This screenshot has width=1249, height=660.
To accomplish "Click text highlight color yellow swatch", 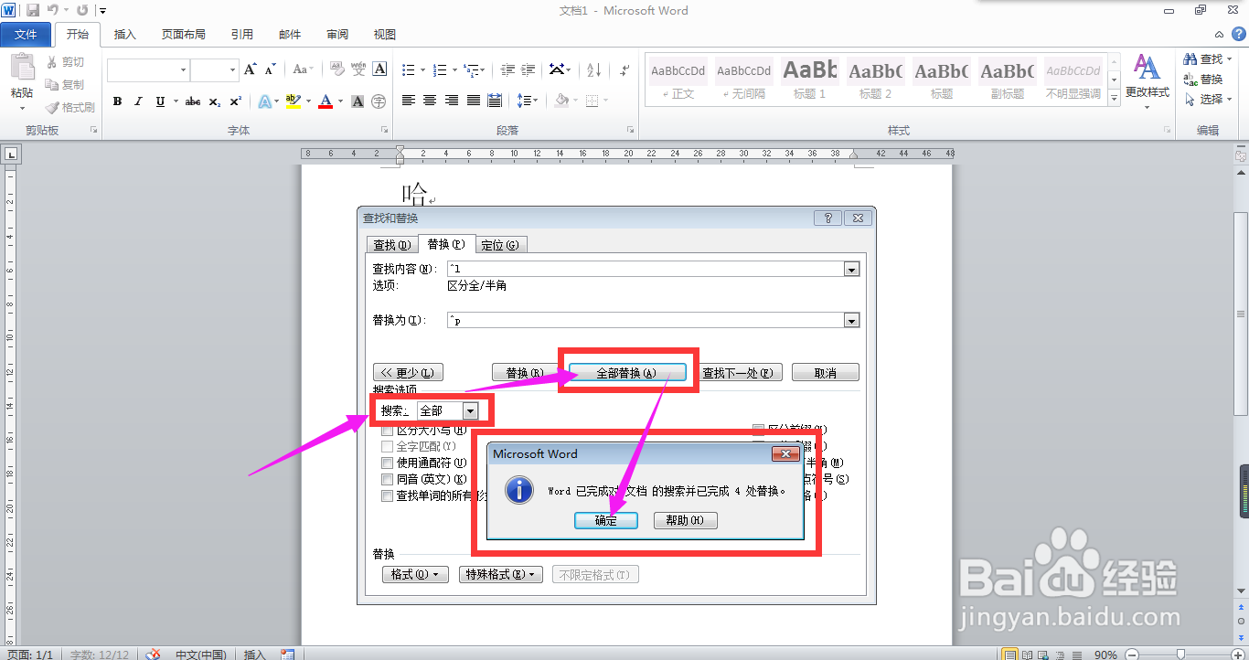I will point(293,101).
